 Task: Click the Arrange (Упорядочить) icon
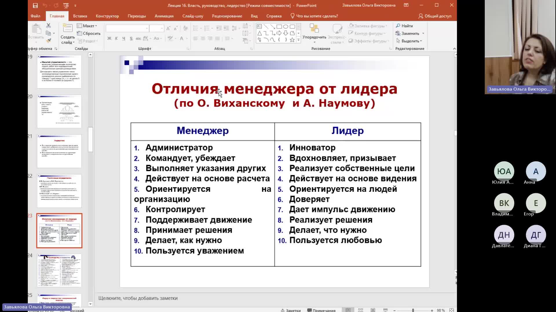(314, 28)
